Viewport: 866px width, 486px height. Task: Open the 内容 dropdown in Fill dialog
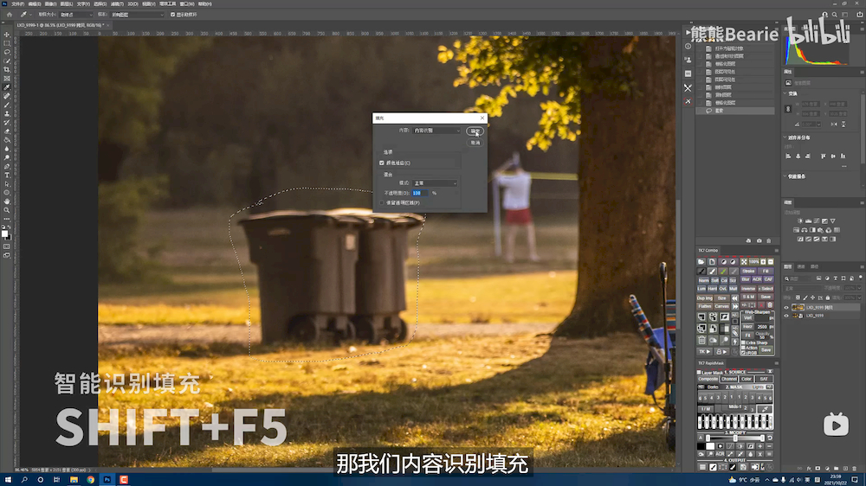[x=436, y=131]
